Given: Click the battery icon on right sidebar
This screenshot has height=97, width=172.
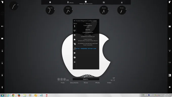Looking at the screenshot, I should [x=170, y=39].
